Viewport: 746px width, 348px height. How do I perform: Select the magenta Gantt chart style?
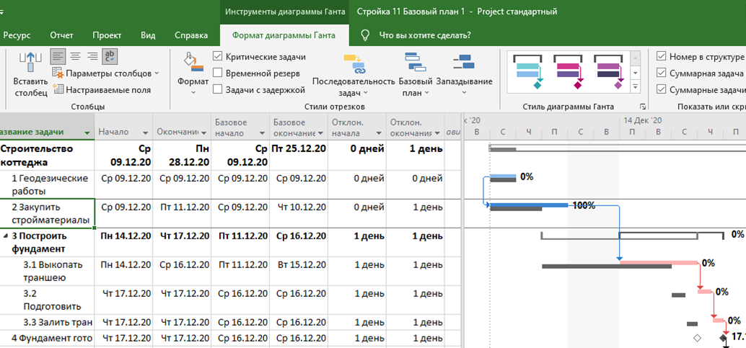(x=569, y=71)
